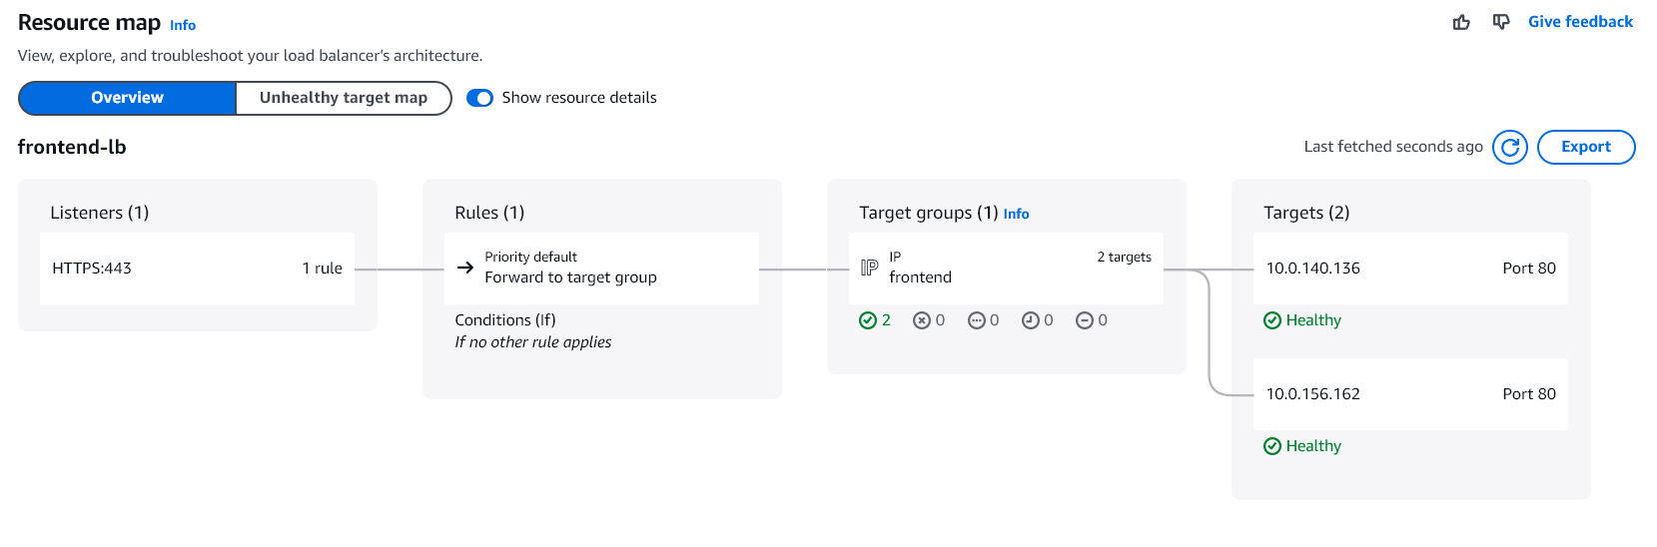Open the Unhealthy target map tab

click(x=343, y=98)
